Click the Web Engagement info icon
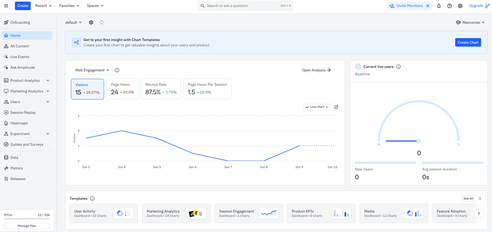492x232 pixels. click(117, 70)
